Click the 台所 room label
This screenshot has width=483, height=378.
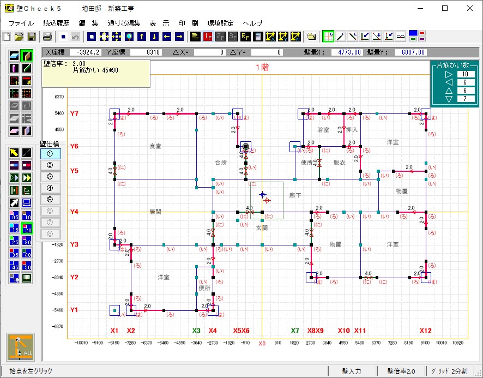click(221, 163)
